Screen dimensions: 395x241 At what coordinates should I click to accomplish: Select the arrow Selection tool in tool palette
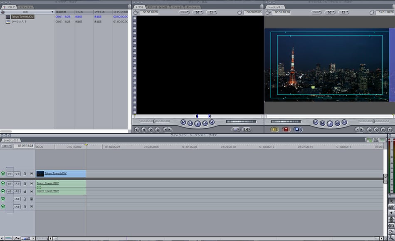[391, 201]
